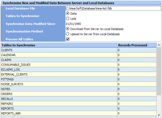Click Records Processed value for NOTES
The image size is (162, 118).
[137, 89]
